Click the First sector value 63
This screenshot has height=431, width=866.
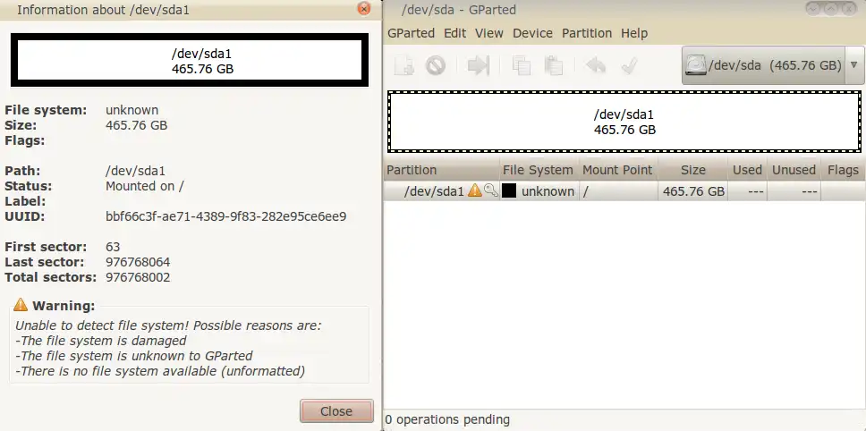click(x=113, y=247)
